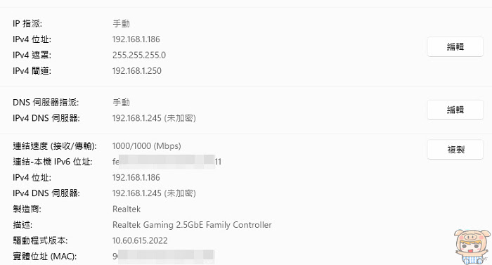The image size is (492, 265).
Task: Click the 驅動程式版本 label
Action: 40,241
